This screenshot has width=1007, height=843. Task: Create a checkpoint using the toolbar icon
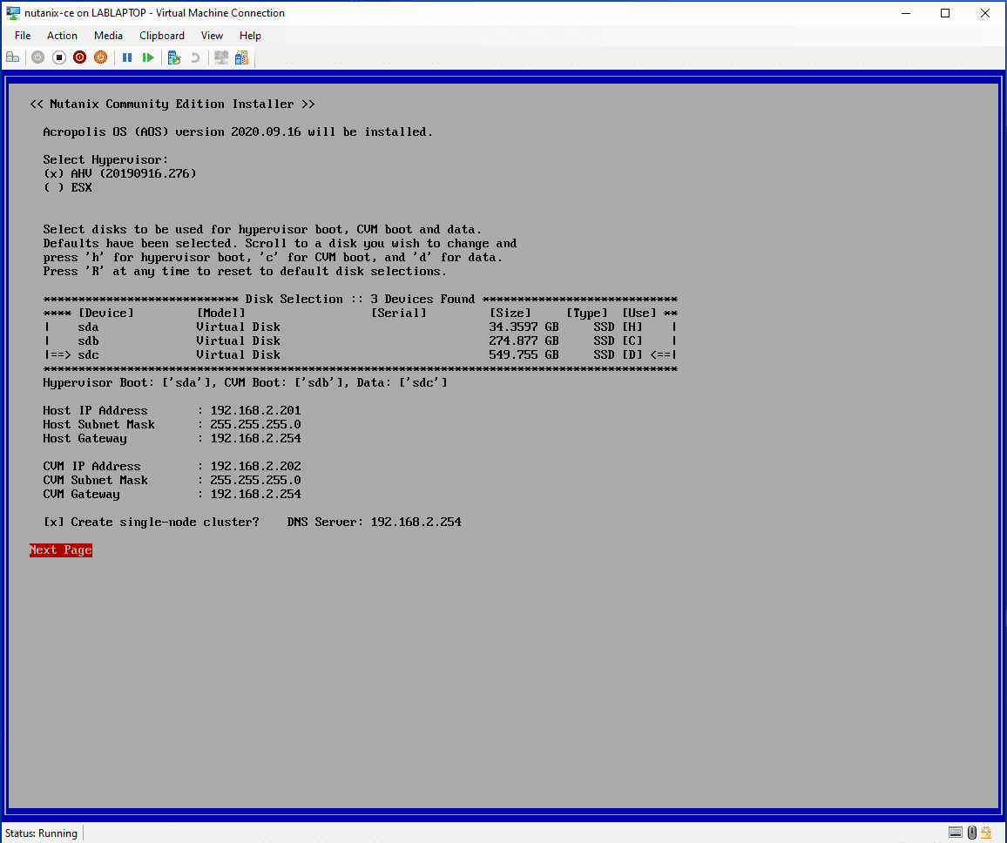point(174,57)
